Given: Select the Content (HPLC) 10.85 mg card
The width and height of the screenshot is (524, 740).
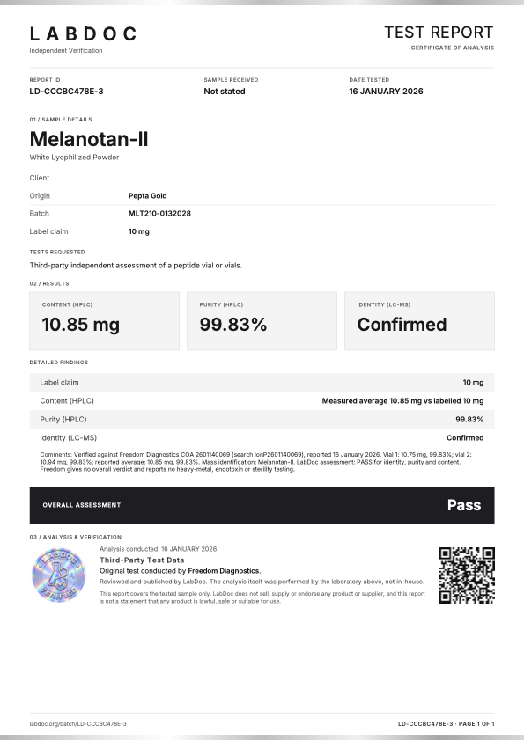Looking at the screenshot, I should coord(105,321).
